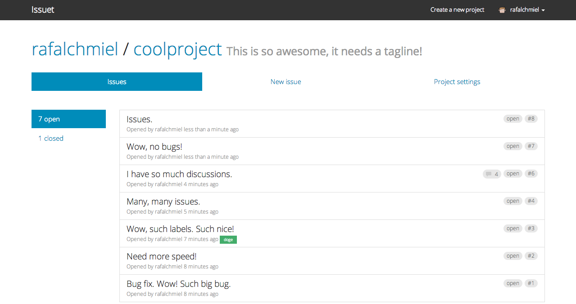Click the #8 issue number badge
The height and width of the screenshot is (304, 576).
coord(531,119)
